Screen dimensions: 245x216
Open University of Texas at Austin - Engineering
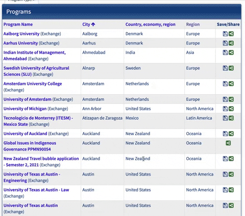point(32,177)
